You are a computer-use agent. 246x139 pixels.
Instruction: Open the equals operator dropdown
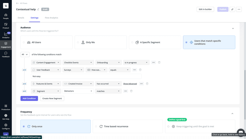point(120,70)
